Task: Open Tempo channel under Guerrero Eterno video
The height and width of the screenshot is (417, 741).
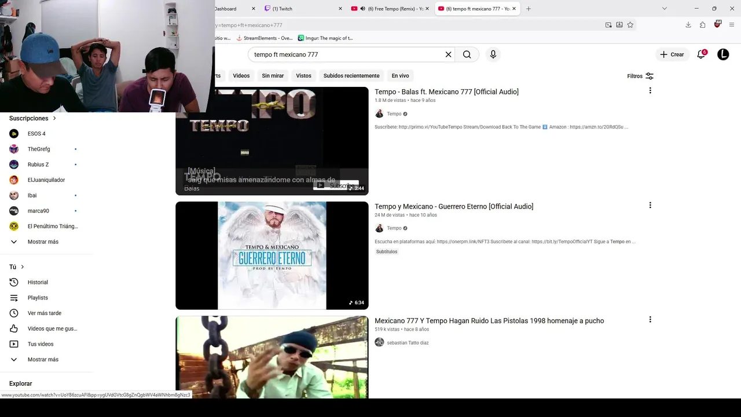Action: click(394, 228)
